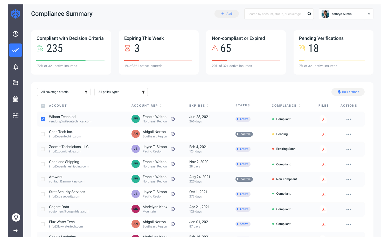Check the Open Tech Inc. row checkbox
The image size is (389, 242).
click(43, 134)
